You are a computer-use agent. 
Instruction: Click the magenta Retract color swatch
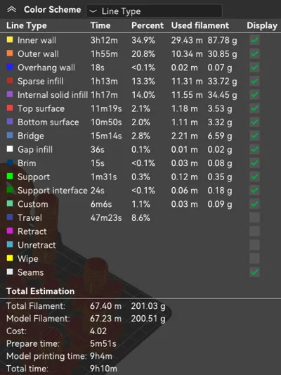[10, 231]
